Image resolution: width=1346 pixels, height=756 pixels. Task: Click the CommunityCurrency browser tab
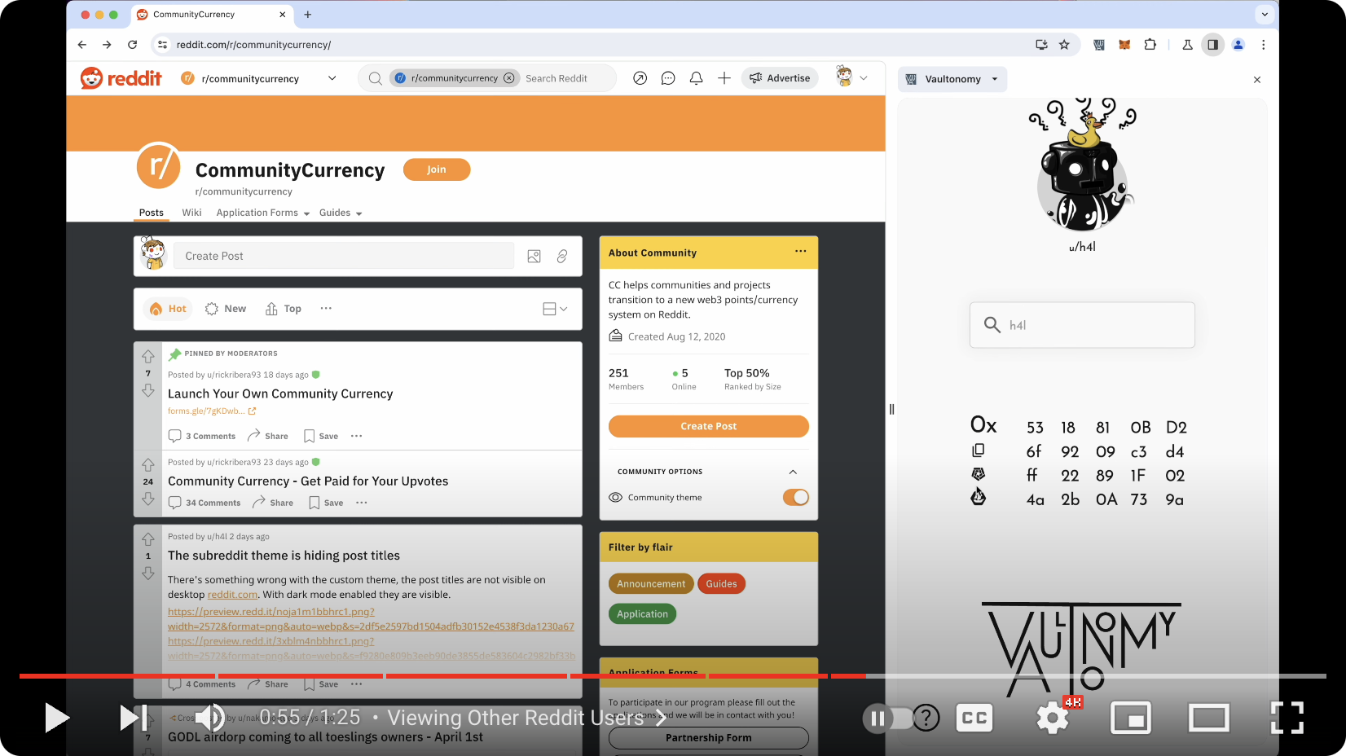210,15
